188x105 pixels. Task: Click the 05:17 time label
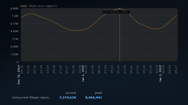tap(176, 69)
